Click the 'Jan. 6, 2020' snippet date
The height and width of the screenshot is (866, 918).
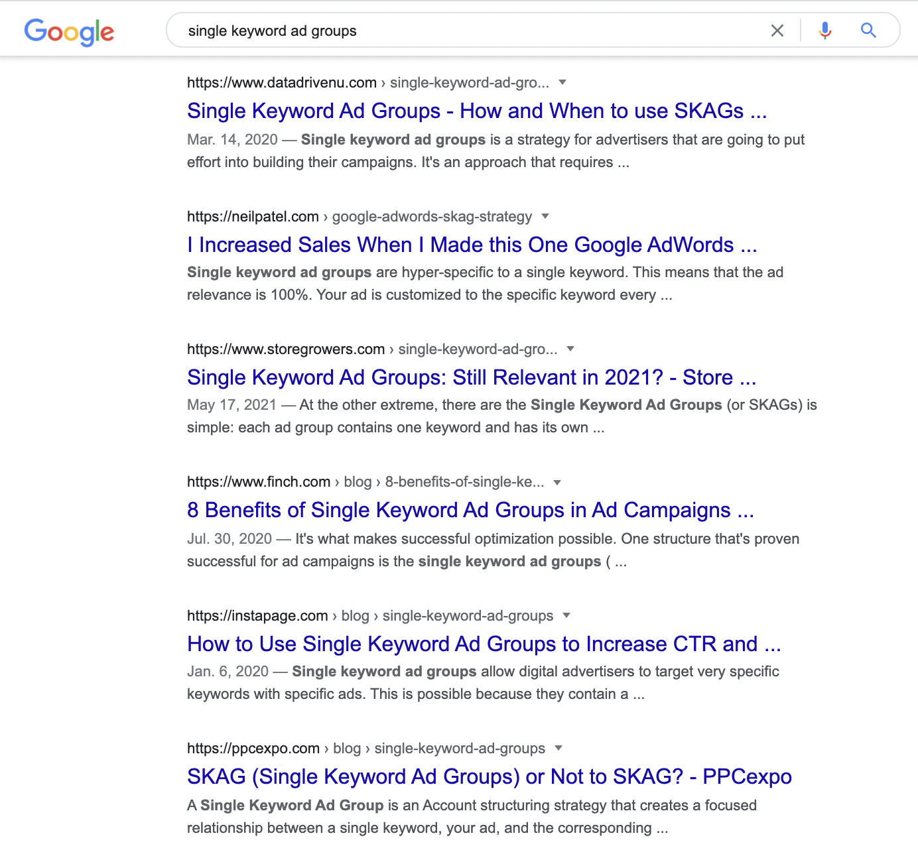(x=228, y=672)
